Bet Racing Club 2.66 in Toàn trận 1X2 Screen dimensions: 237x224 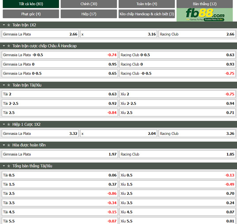point(197,34)
